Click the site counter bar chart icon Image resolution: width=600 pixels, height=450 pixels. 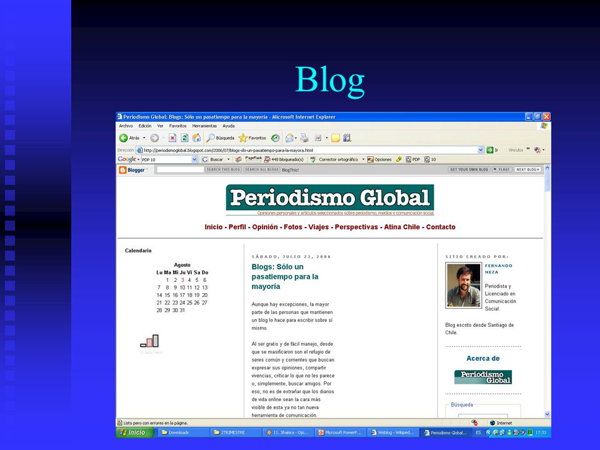(149, 341)
